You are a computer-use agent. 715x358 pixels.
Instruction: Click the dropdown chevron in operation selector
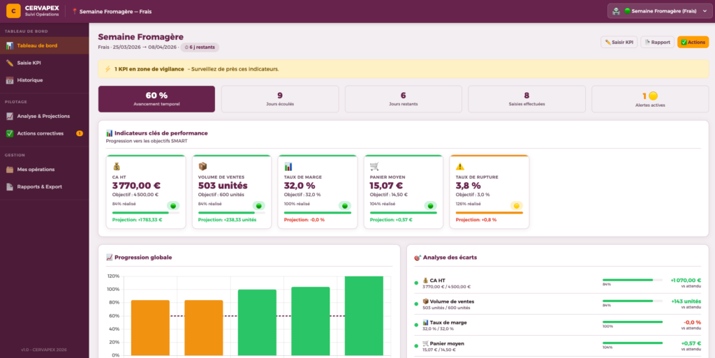(705, 11)
